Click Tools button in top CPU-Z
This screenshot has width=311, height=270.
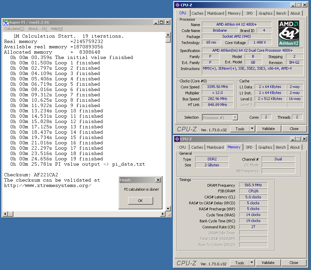(240, 129)
